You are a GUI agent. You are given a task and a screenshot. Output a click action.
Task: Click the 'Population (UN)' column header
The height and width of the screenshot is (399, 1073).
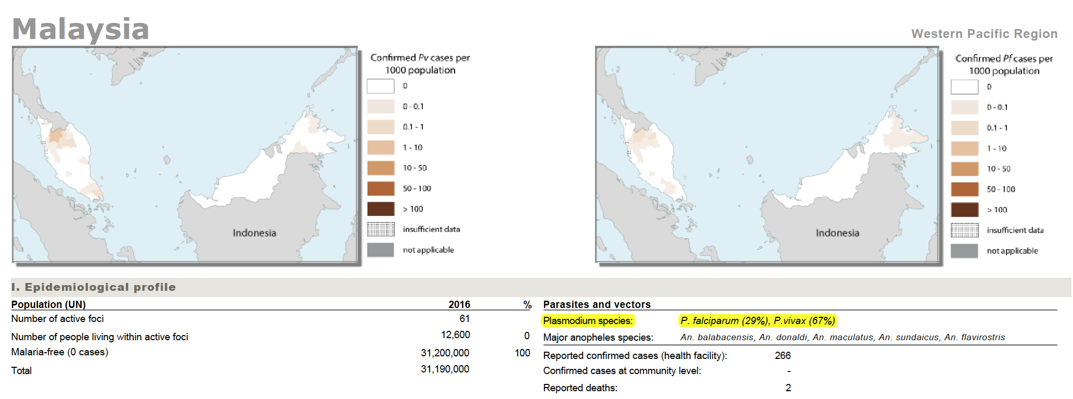point(48,304)
